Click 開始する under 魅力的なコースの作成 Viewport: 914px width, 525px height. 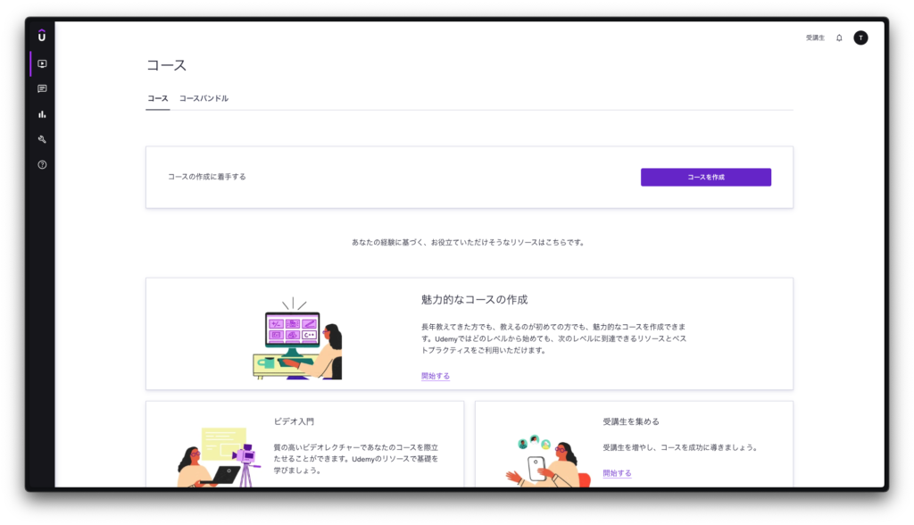tap(436, 376)
